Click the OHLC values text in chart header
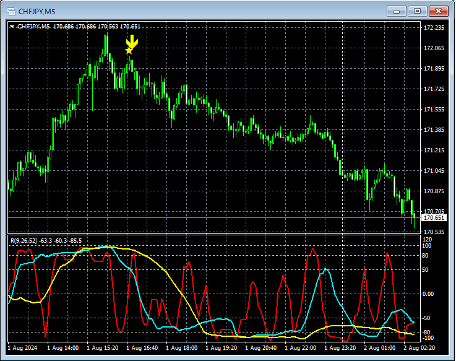The width and height of the screenshot is (456, 361). point(97,27)
